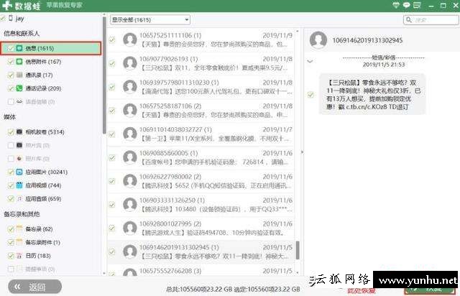Uncheck the 三只松鼠 message bubble checkbox
The height and width of the screenshot is (296, 460).
tap(310, 94)
